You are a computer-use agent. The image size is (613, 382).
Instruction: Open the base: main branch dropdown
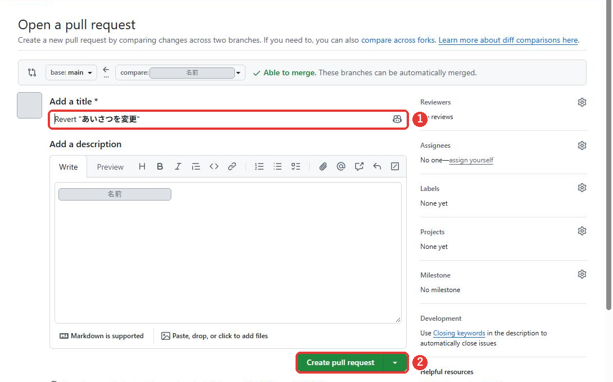click(71, 72)
